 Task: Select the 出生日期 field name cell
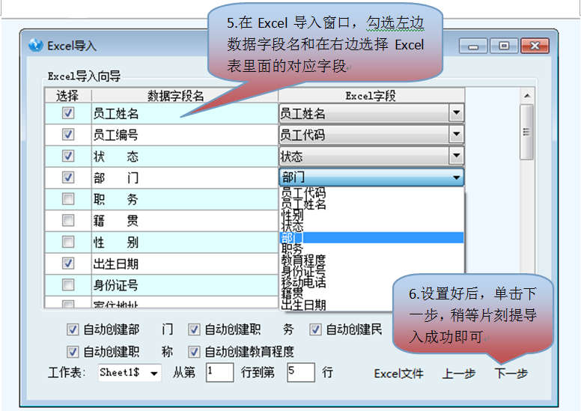184,264
